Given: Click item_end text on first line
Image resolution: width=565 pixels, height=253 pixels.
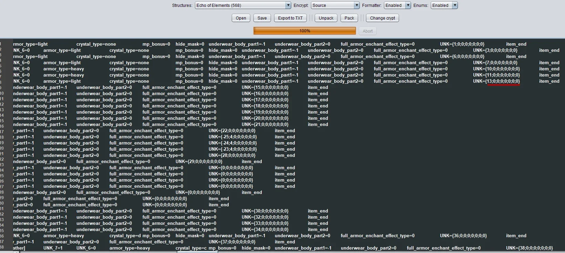Looking at the screenshot, I should tap(516, 44).
